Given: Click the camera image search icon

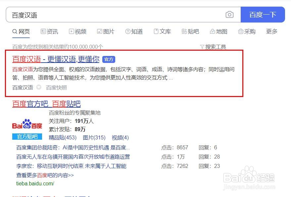Looking at the screenshot, I should tap(229, 15).
